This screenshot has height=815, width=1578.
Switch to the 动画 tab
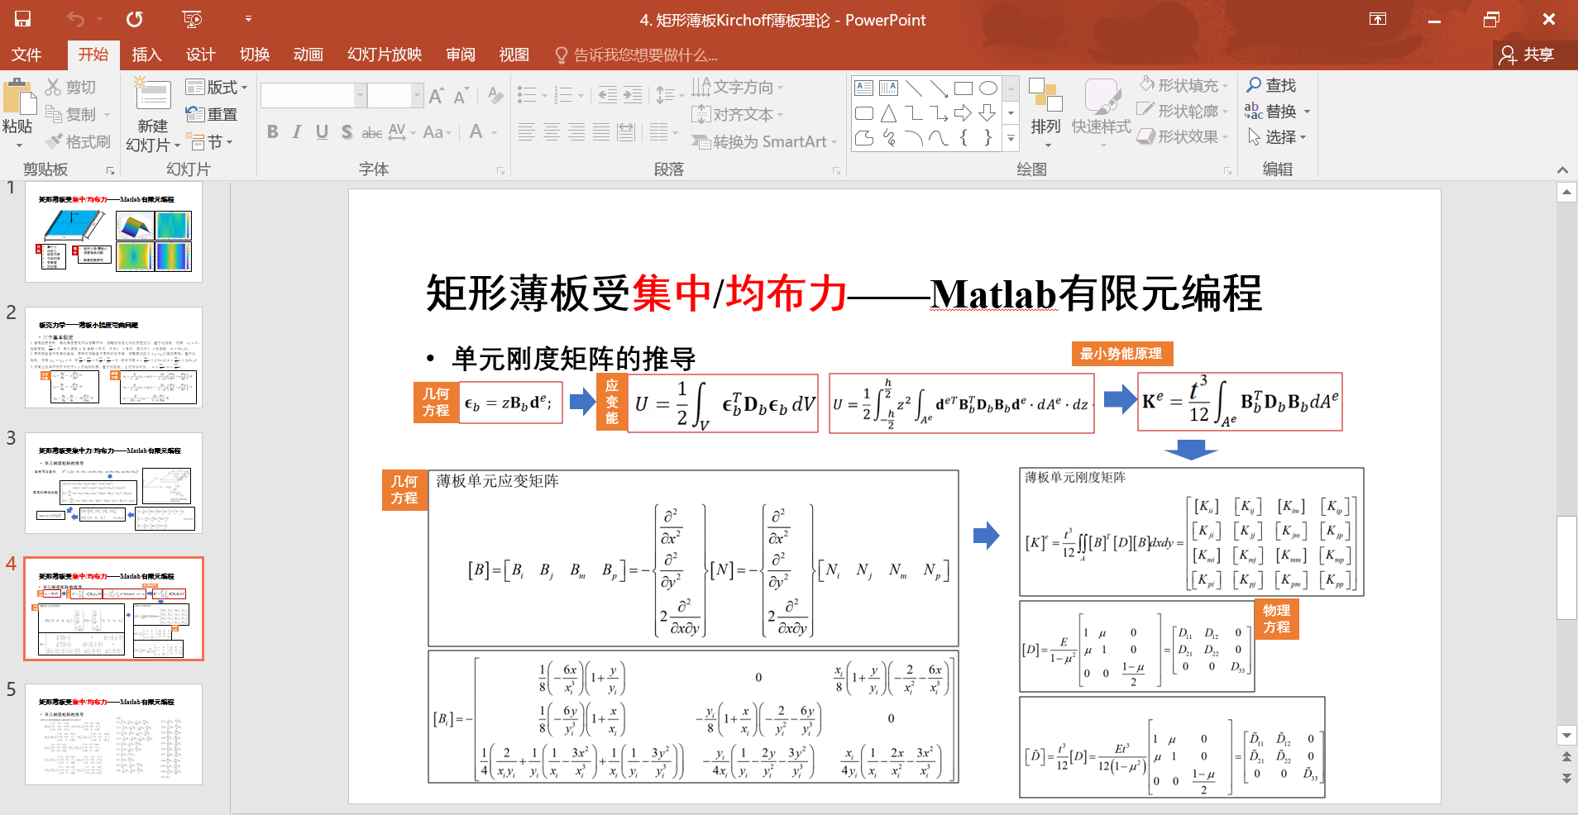[308, 55]
